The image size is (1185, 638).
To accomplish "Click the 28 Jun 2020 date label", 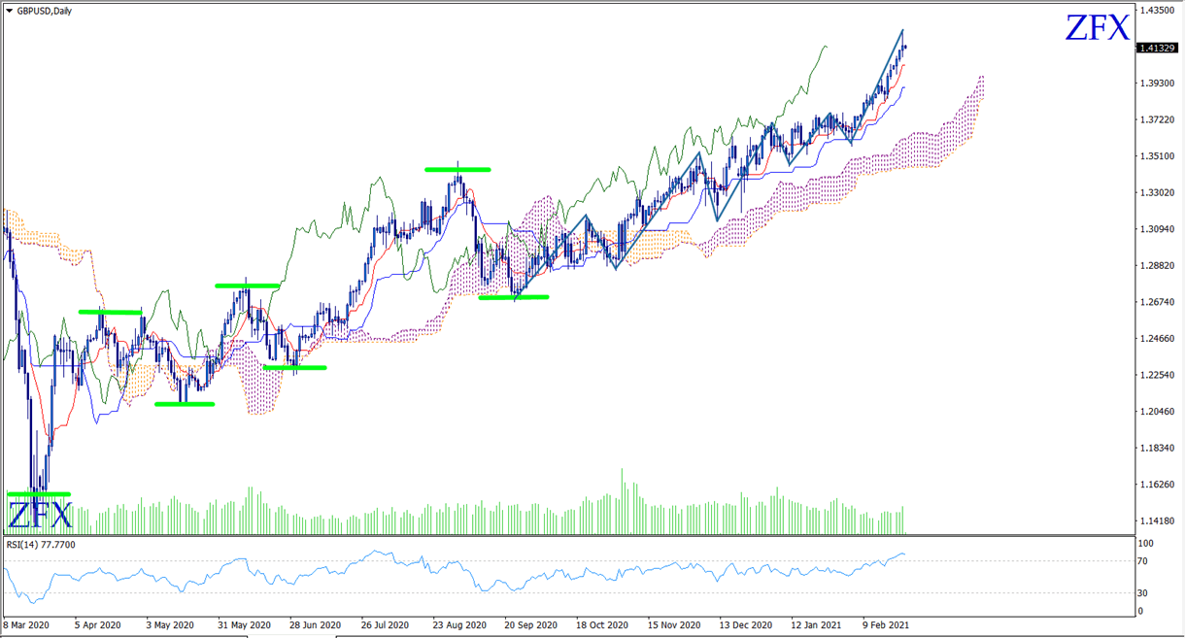I will click(315, 625).
